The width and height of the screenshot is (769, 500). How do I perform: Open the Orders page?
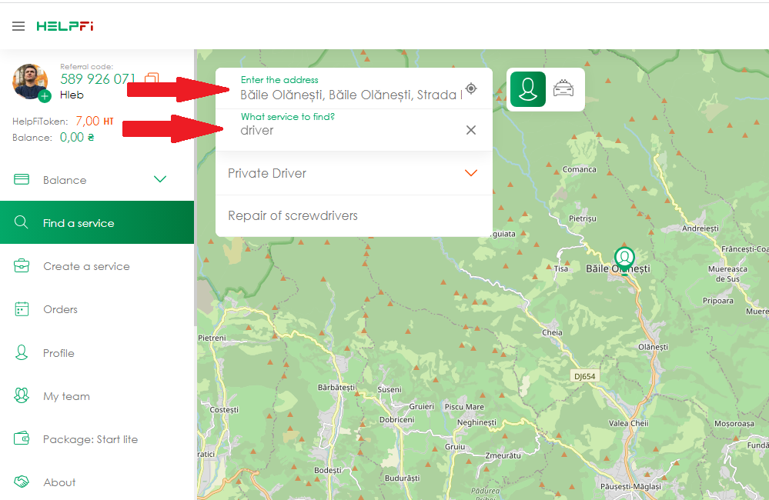tap(60, 309)
